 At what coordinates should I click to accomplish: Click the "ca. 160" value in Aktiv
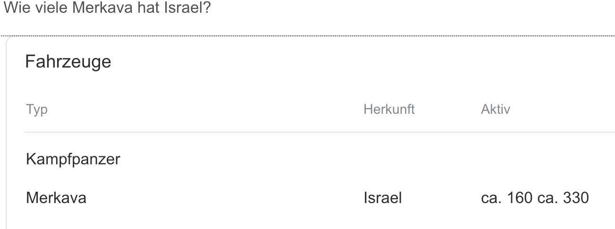click(507, 198)
